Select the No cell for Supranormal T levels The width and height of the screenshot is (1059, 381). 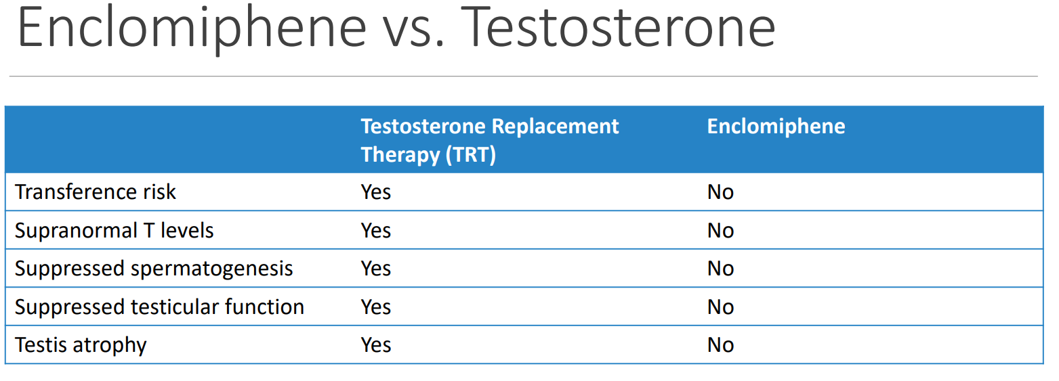720,231
